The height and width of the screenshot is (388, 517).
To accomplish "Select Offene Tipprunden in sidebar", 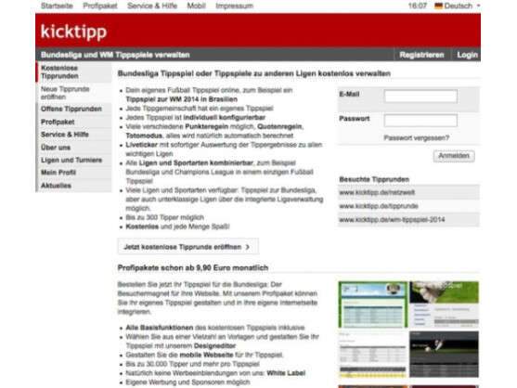I will coord(74,109).
